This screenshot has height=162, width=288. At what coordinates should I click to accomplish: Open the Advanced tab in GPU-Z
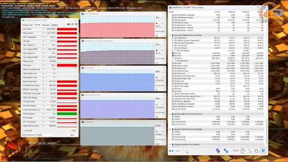tap(46, 25)
